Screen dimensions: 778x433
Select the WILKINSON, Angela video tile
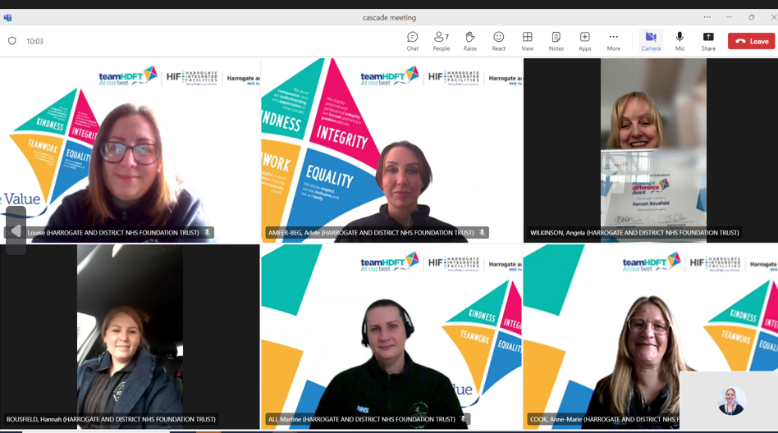[x=652, y=149]
